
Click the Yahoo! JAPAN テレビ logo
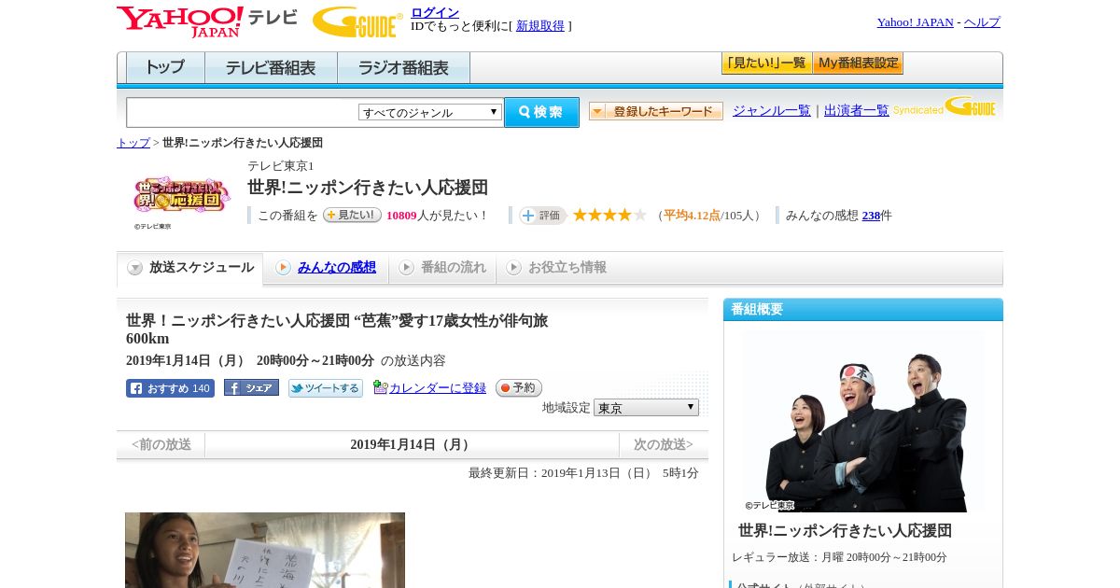[207, 21]
